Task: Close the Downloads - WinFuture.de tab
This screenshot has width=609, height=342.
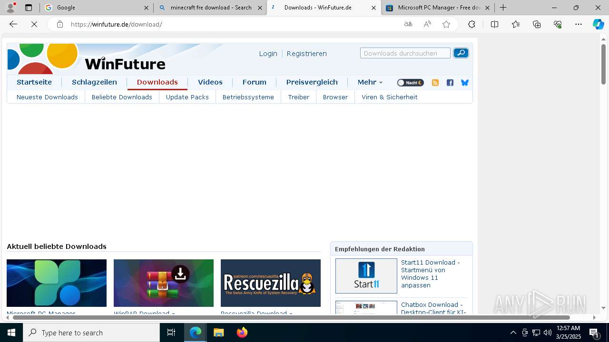Action: 373,8
